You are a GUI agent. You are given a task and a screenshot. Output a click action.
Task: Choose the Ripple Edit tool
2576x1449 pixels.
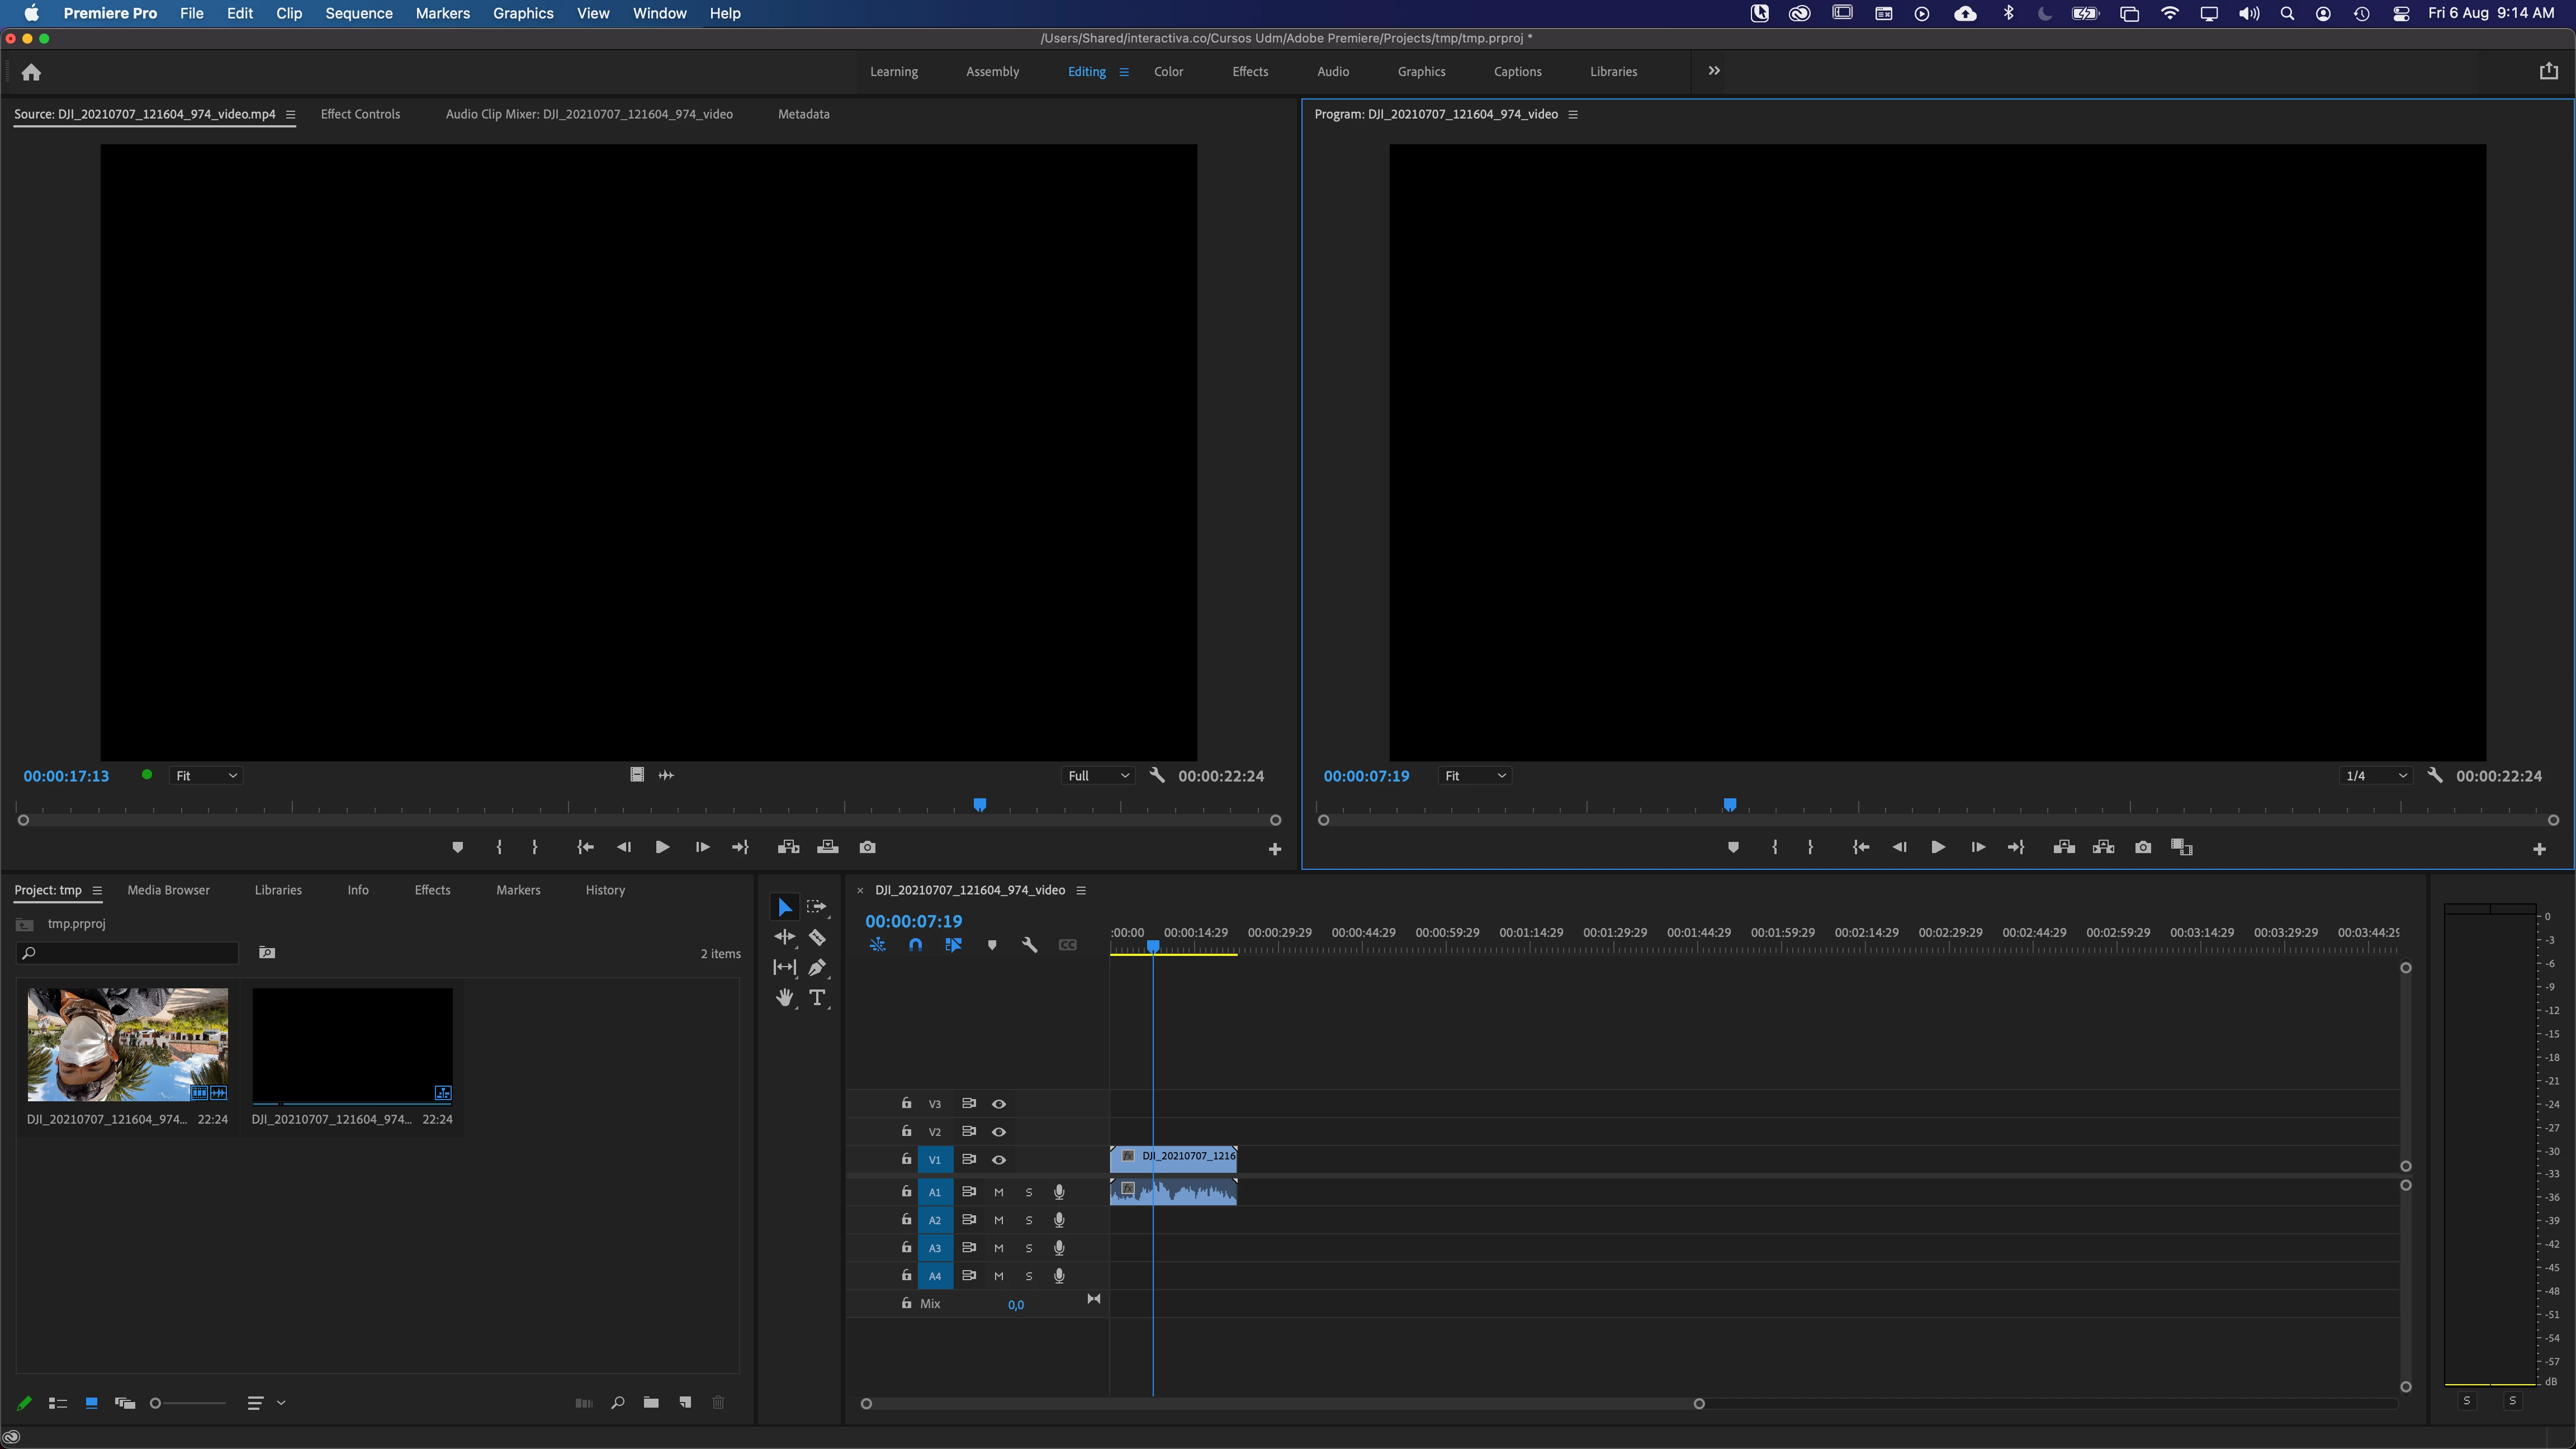(785, 937)
